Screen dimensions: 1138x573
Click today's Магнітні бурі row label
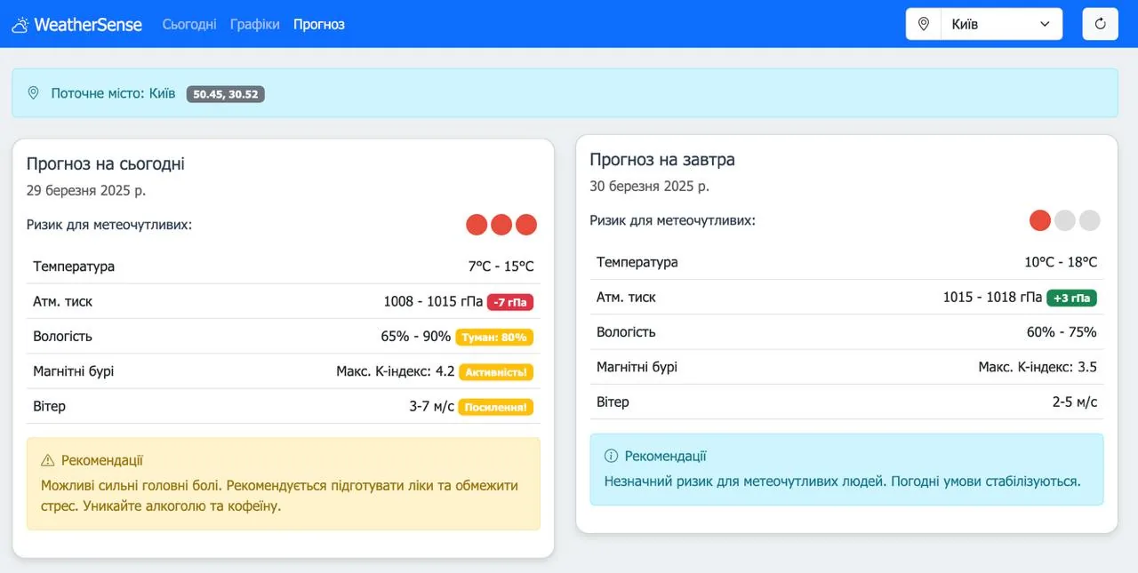click(x=74, y=372)
